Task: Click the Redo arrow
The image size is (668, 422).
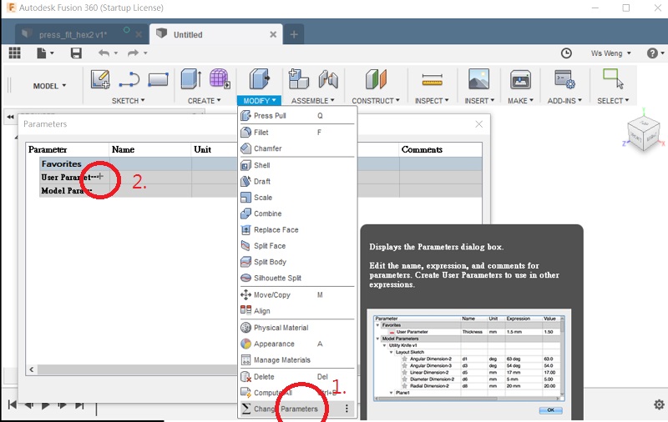Action: tap(133, 53)
